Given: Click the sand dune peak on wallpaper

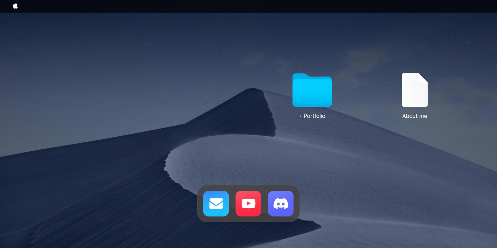Looking at the screenshot, I should coord(253,89).
